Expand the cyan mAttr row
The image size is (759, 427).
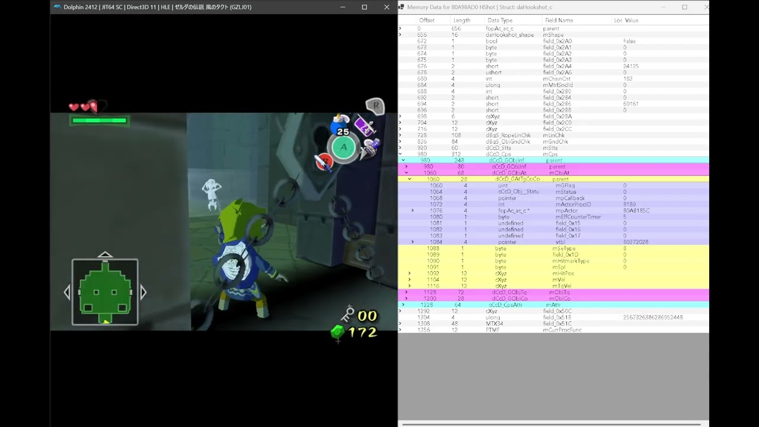point(403,305)
